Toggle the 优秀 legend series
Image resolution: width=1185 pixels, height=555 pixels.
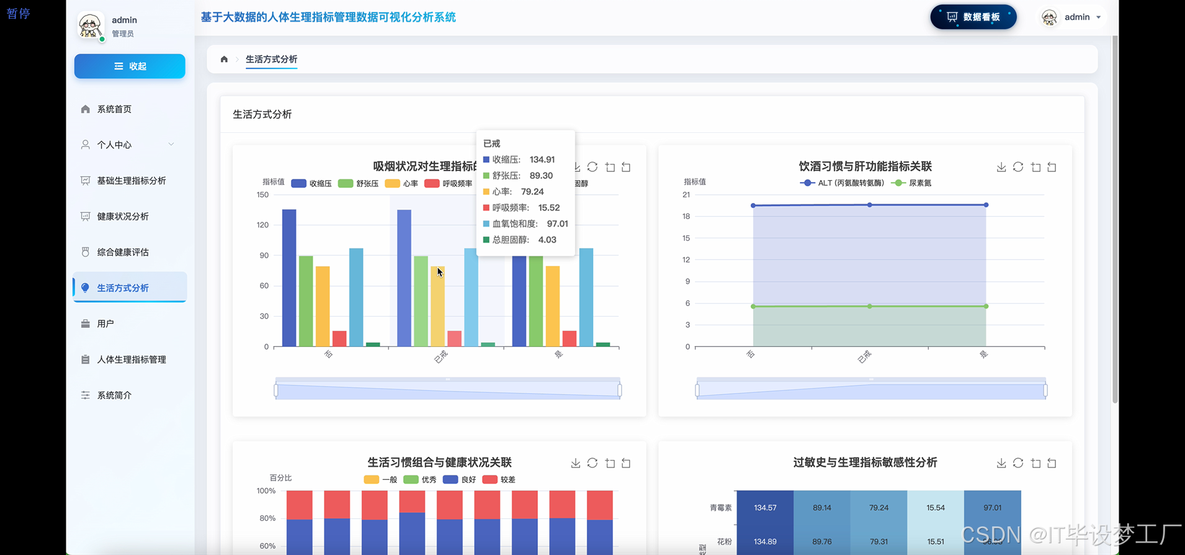pos(420,480)
